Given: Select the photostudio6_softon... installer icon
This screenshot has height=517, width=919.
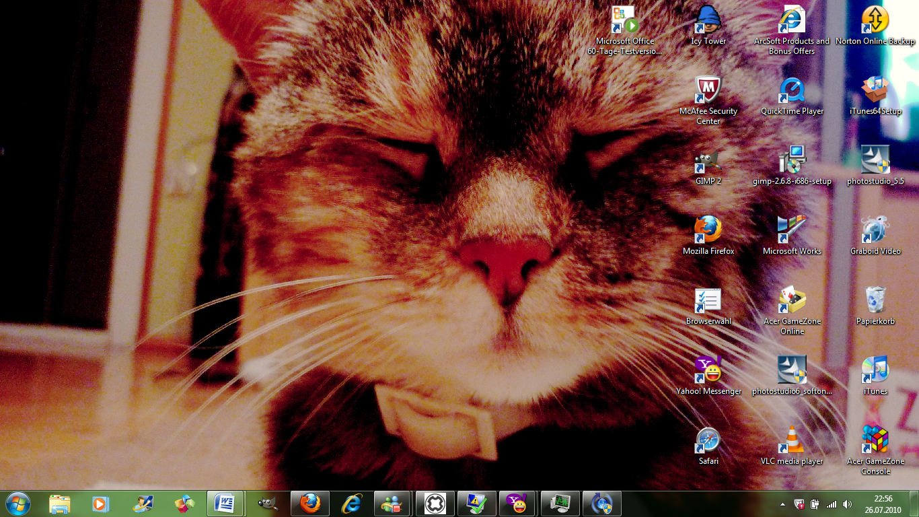Looking at the screenshot, I should [792, 377].
